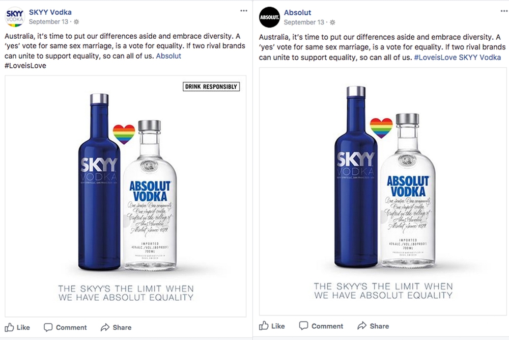Open the SKYY Vodka page name link
The height and width of the screenshot is (340, 509).
tap(50, 12)
